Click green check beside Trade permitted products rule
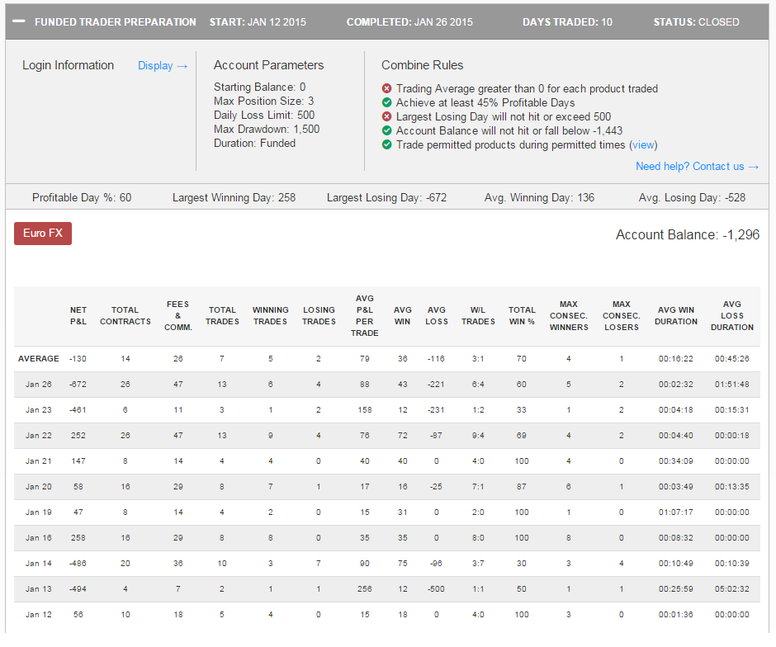The image size is (776, 647). [387, 145]
